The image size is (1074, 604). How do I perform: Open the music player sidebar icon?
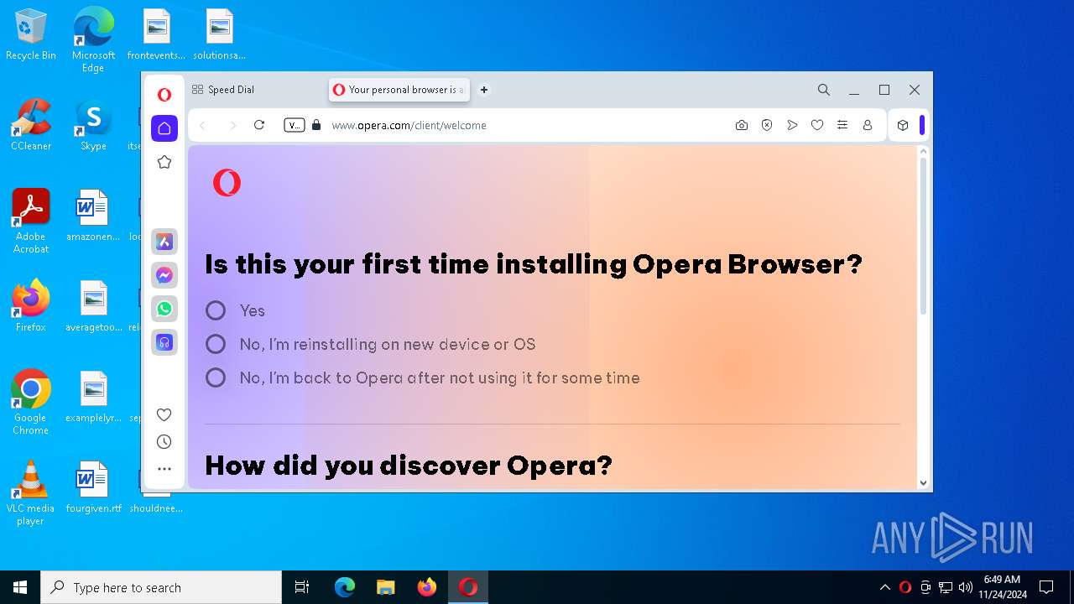(x=164, y=342)
